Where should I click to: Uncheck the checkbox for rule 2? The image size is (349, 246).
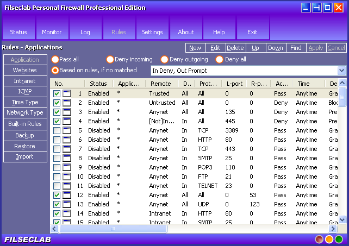pos(57,103)
